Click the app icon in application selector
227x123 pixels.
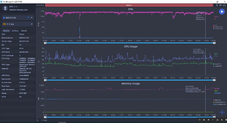click(4, 24)
